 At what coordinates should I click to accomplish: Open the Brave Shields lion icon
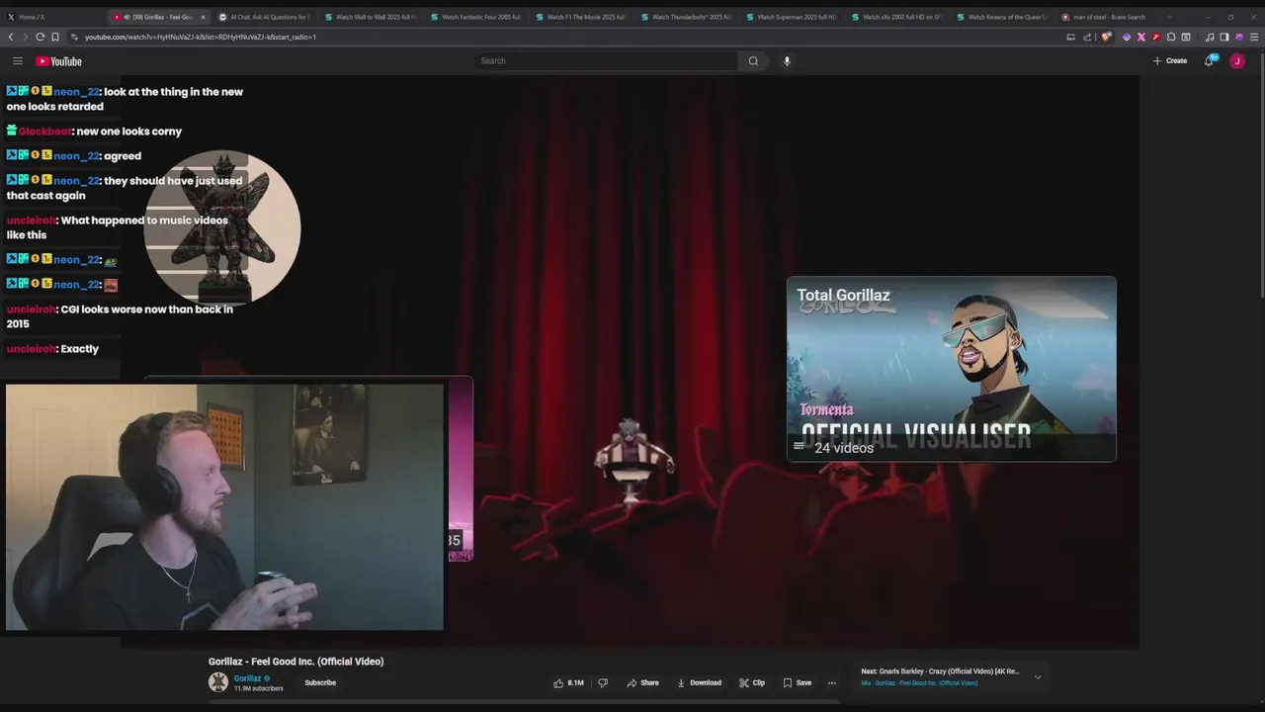1106,37
